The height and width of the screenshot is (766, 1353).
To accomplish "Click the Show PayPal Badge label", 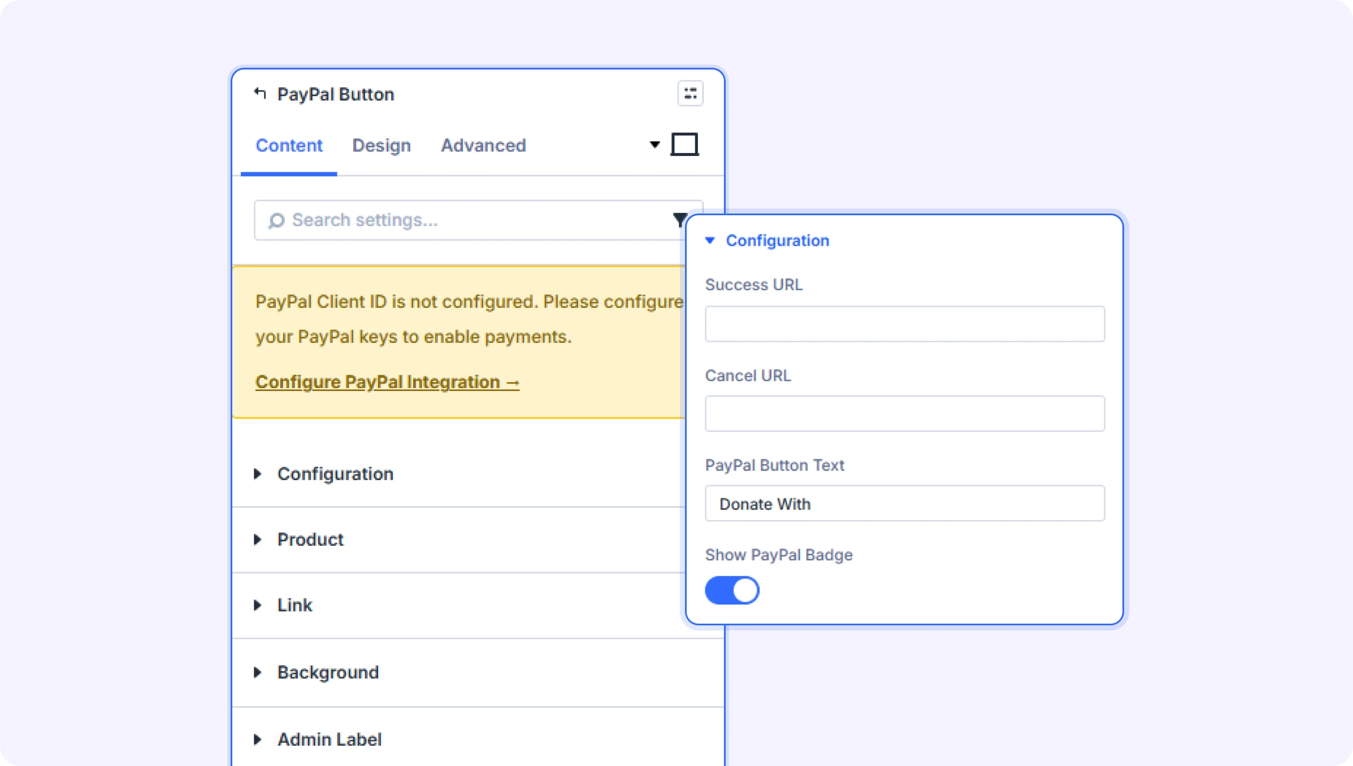I will click(x=779, y=555).
